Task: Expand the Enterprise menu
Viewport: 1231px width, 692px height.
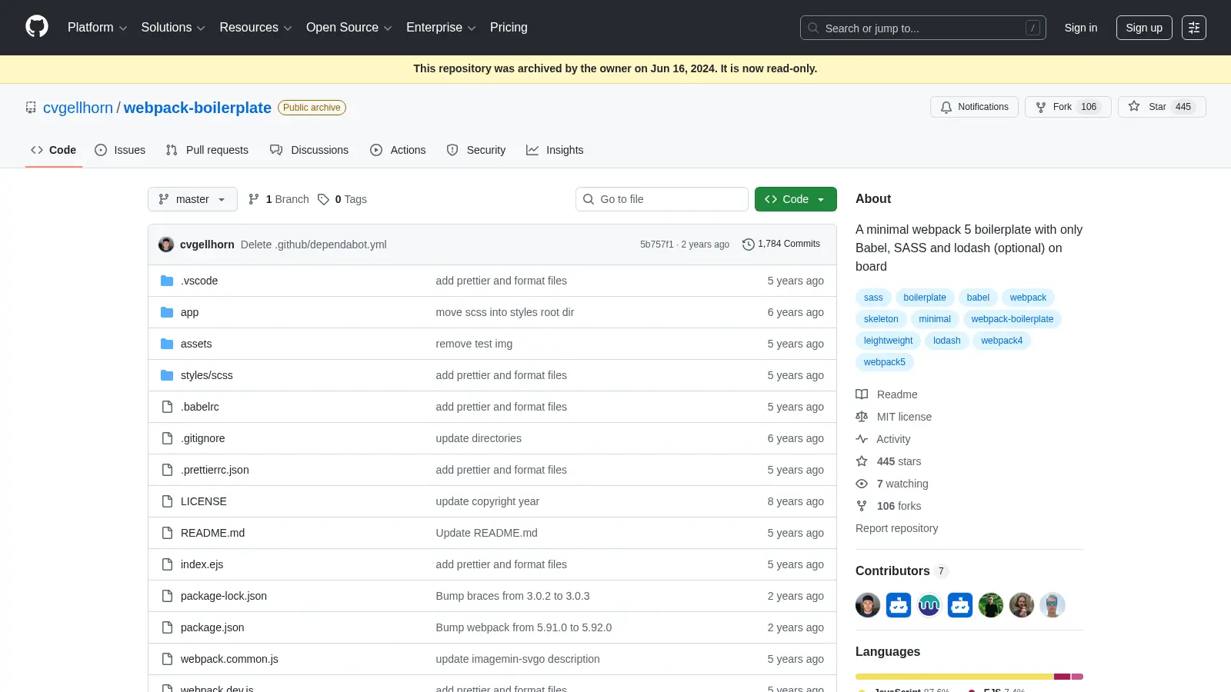Action: tap(441, 27)
